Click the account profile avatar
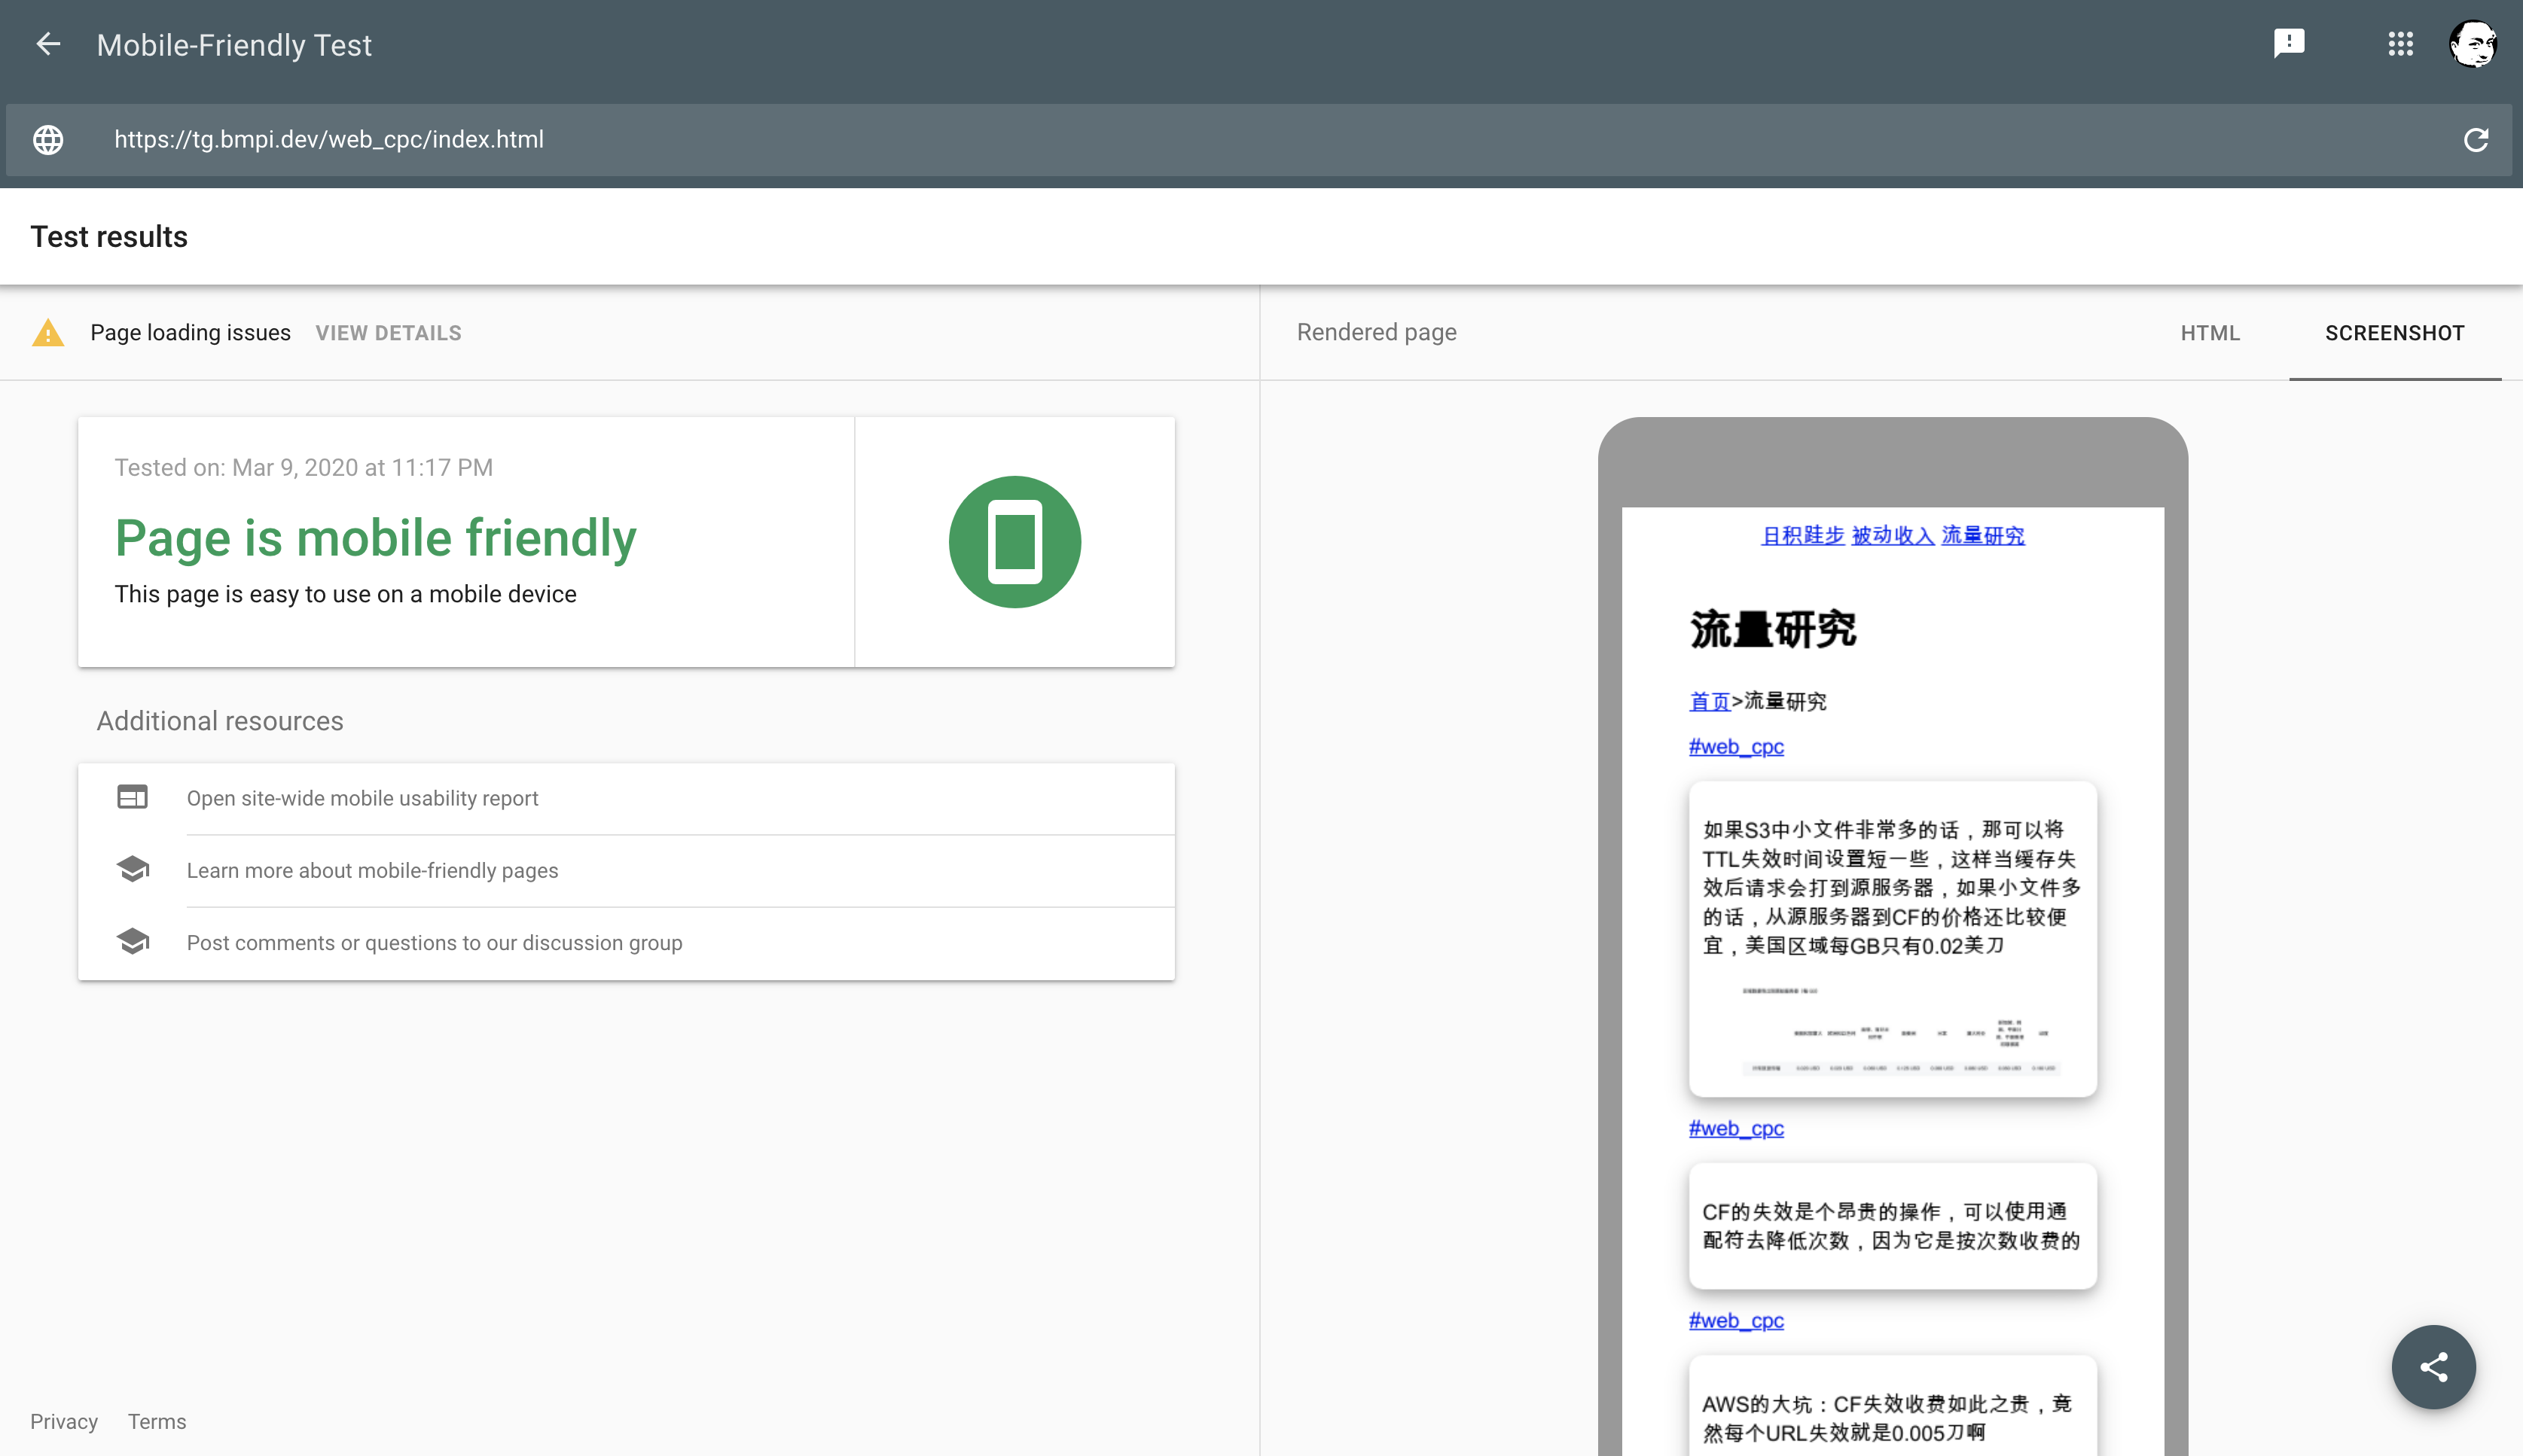Image resolution: width=2523 pixels, height=1456 pixels. pos(2473,44)
